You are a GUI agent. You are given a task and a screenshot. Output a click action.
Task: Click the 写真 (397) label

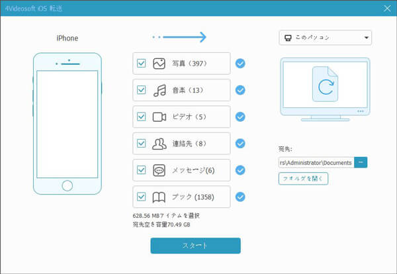click(x=189, y=64)
